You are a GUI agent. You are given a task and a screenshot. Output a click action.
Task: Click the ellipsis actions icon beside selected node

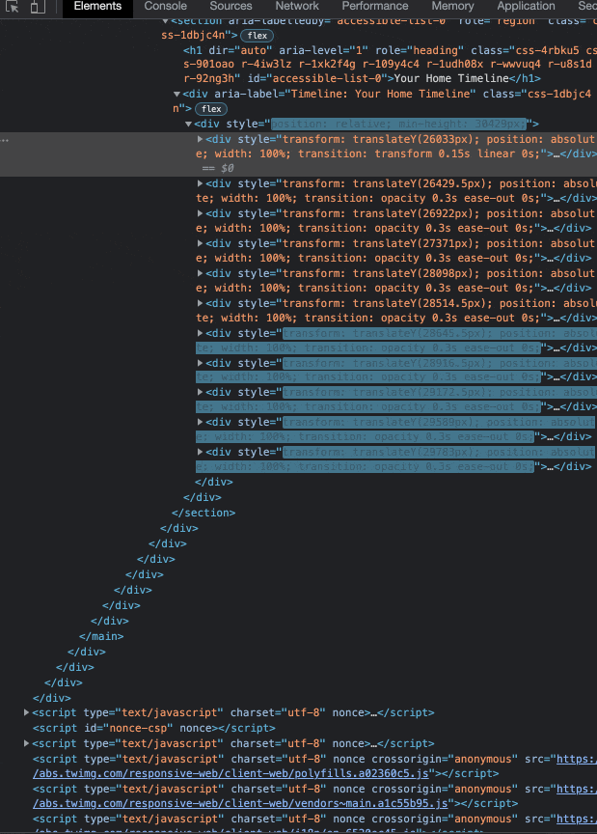[x=5, y=140]
